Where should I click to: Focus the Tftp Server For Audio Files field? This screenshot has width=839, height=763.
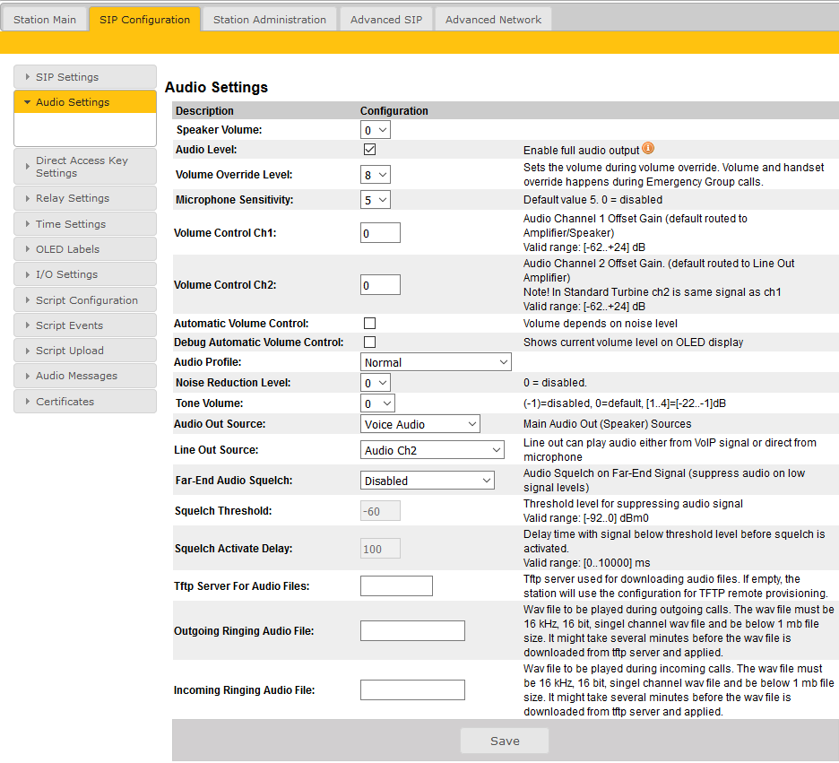(x=396, y=586)
